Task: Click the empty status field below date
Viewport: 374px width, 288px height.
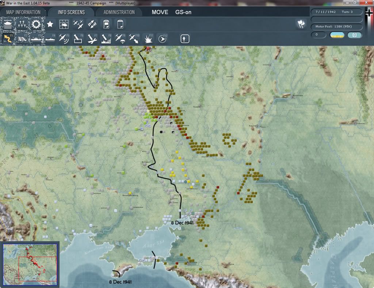Action: [336, 19]
